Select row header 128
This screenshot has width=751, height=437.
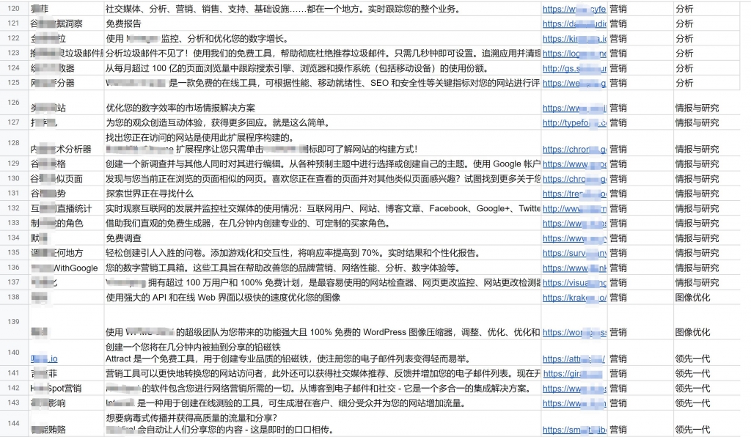click(14, 143)
